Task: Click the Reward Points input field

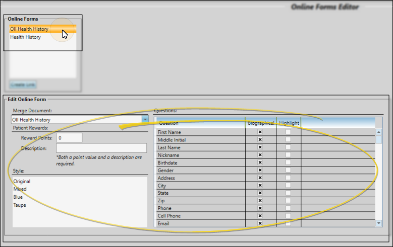Action: 70,138
